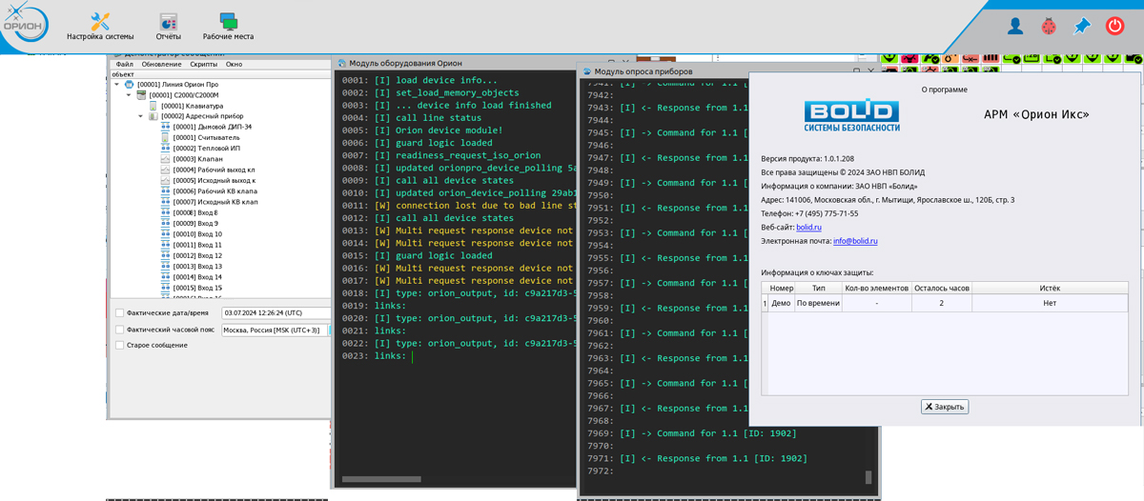Open the Отчёты reports section
This screenshot has height=501, width=1144.
click(169, 27)
